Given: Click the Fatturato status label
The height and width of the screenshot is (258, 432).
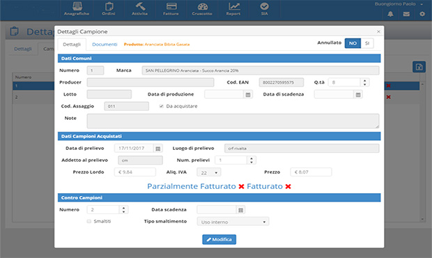Looking at the screenshot, I should point(265,186).
